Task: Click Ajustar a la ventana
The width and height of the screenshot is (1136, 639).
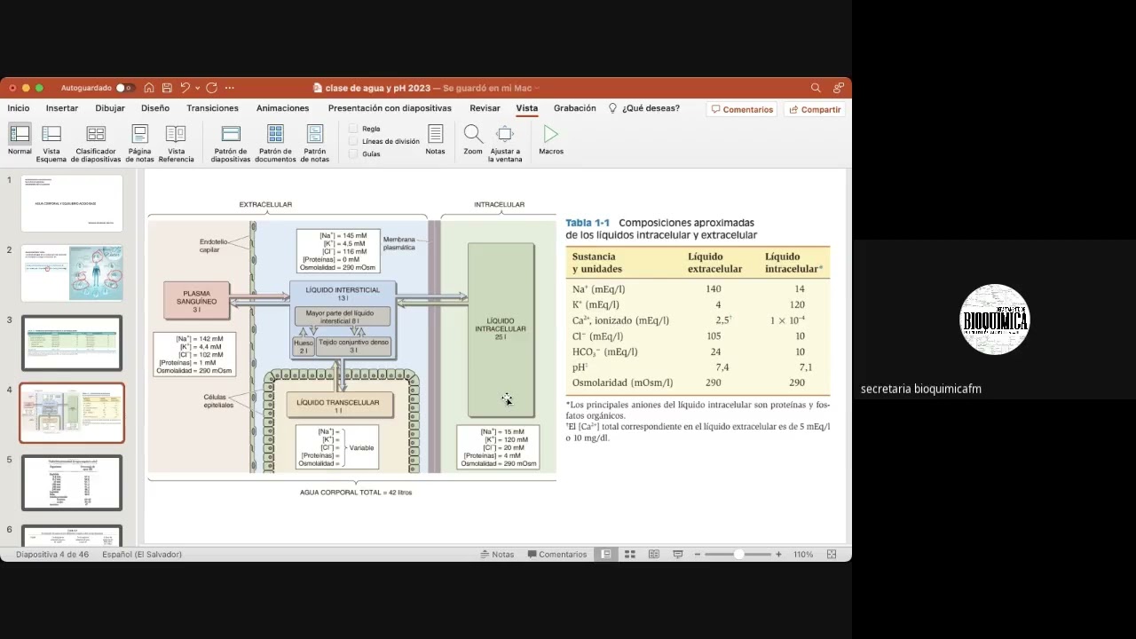Action: pos(505,143)
